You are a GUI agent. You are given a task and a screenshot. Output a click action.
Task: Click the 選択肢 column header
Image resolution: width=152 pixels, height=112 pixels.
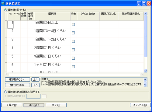pos(52,16)
